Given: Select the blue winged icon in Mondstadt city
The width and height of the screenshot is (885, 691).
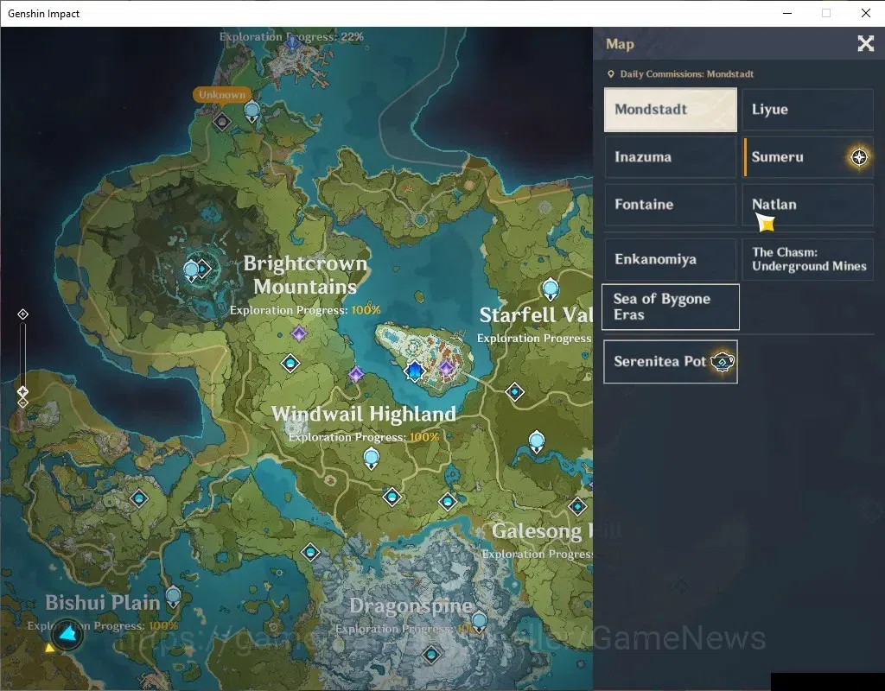Looking at the screenshot, I should (x=414, y=371).
